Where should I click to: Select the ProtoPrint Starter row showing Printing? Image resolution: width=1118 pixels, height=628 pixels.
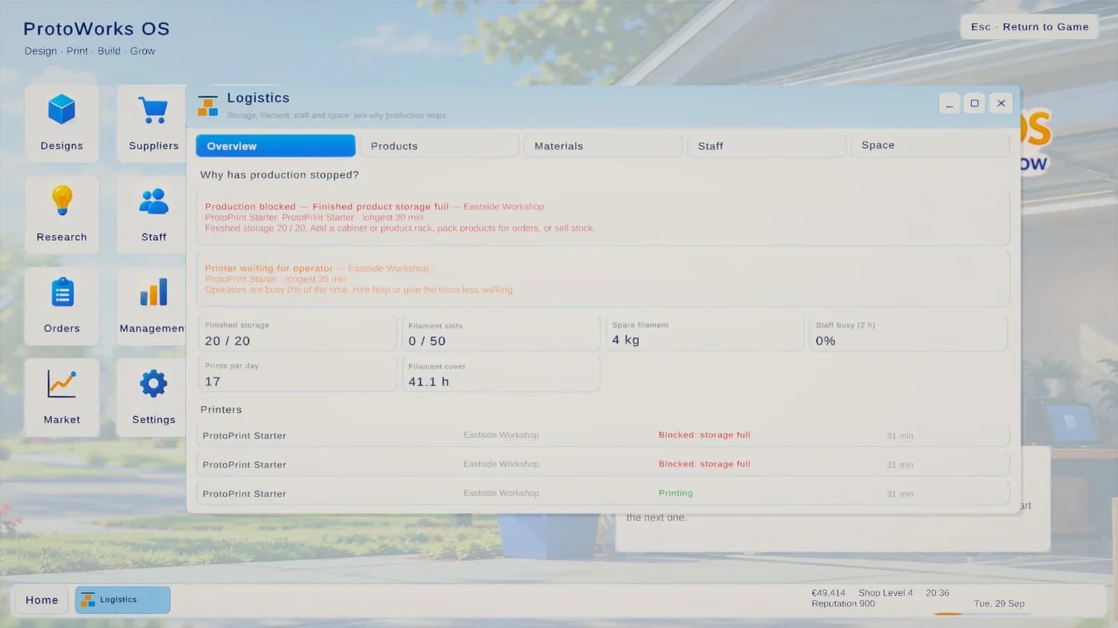tap(603, 493)
